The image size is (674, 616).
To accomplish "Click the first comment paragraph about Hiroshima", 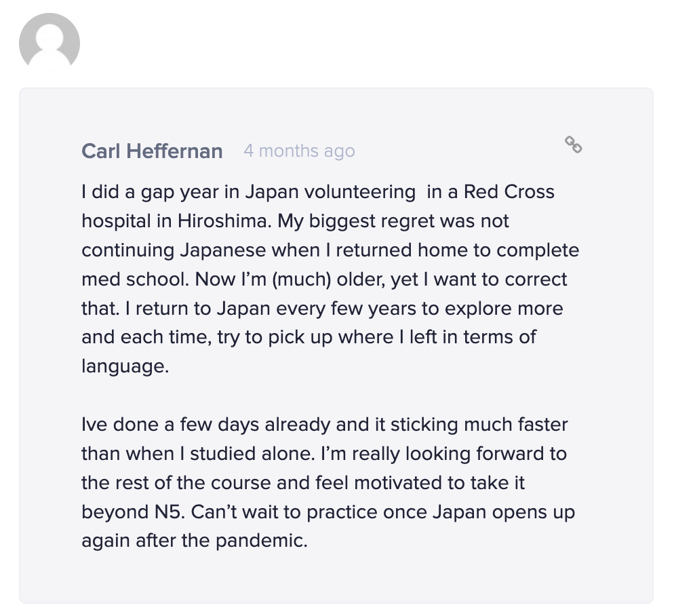I will (330, 279).
